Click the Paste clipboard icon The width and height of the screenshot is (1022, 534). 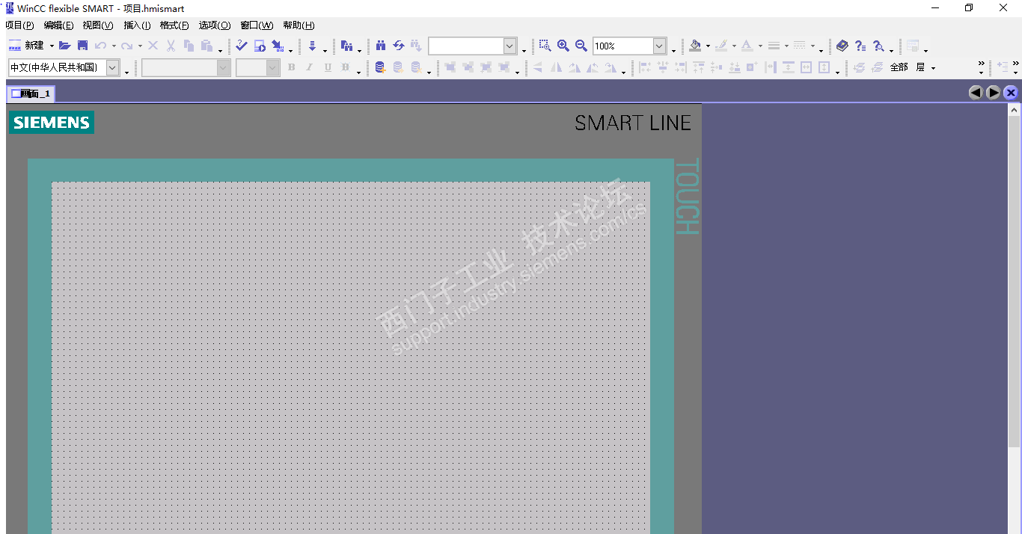tap(206, 46)
